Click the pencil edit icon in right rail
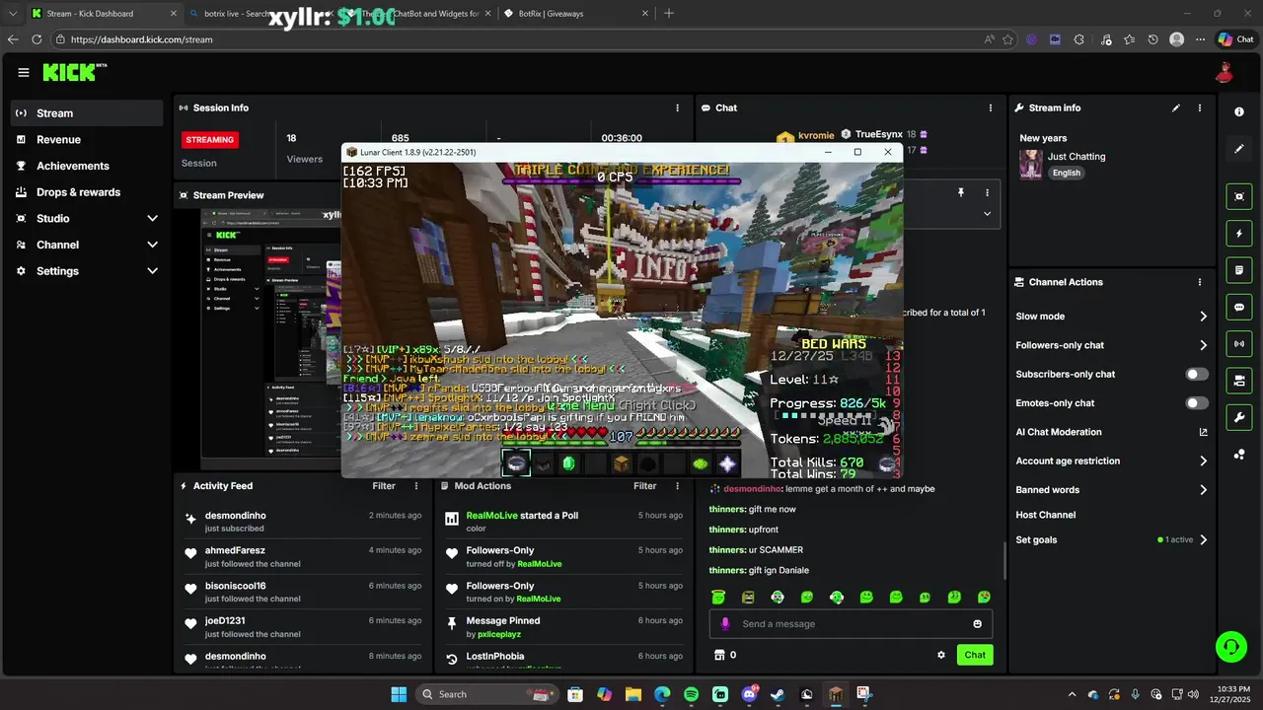 click(x=1239, y=149)
